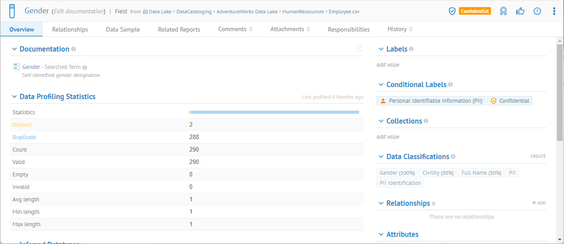Click the thumbs up like icon

point(520,11)
